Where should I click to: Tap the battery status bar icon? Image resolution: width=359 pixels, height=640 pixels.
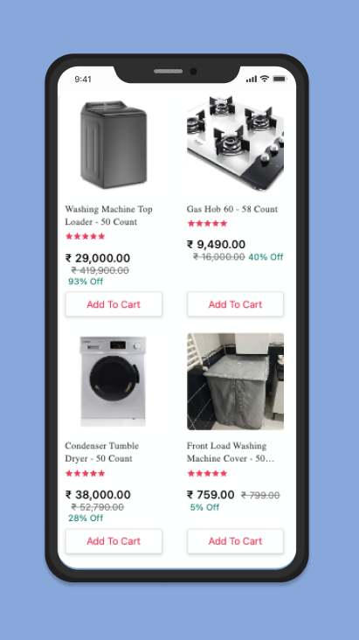point(280,79)
